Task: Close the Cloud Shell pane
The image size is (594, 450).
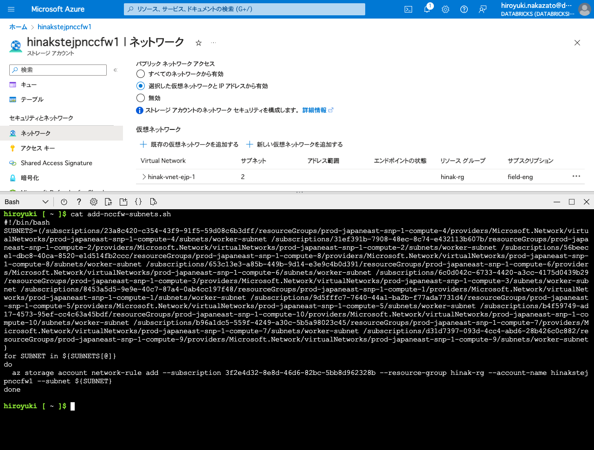Action: [x=587, y=202]
